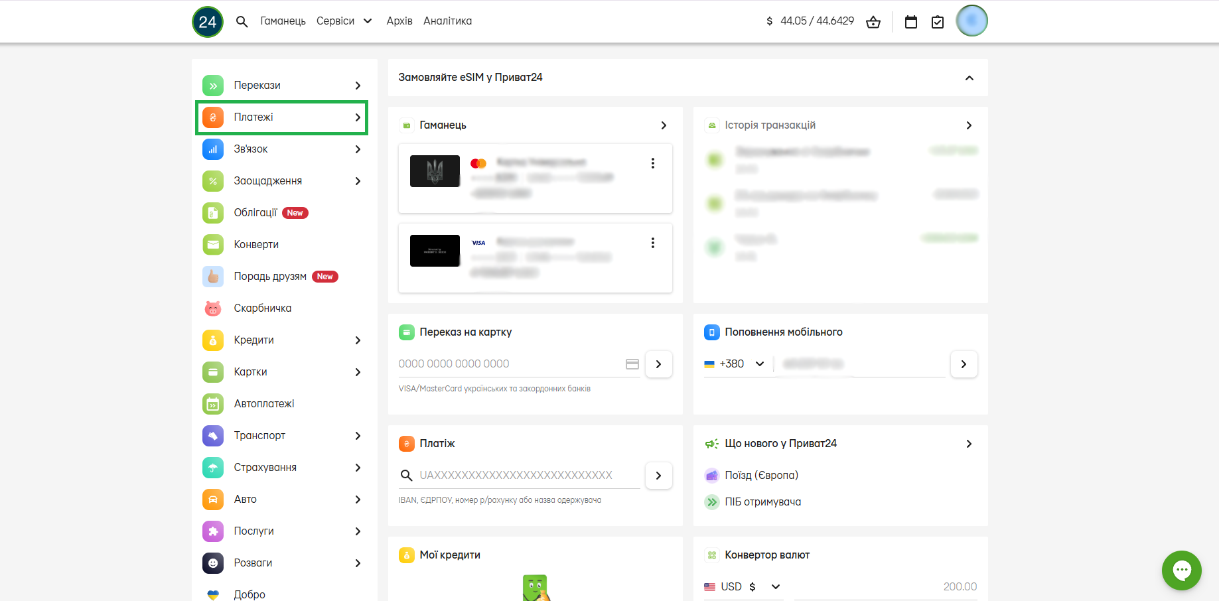Click the Картки card icon
Viewport: 1219px width, 601px height.
pyautogui.click(x=213, y=372)
